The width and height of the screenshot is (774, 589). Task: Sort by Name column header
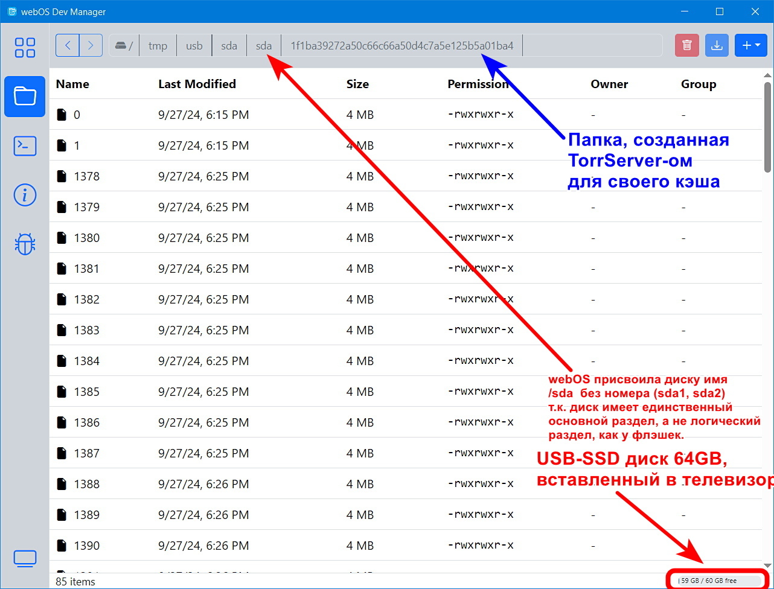72,84
